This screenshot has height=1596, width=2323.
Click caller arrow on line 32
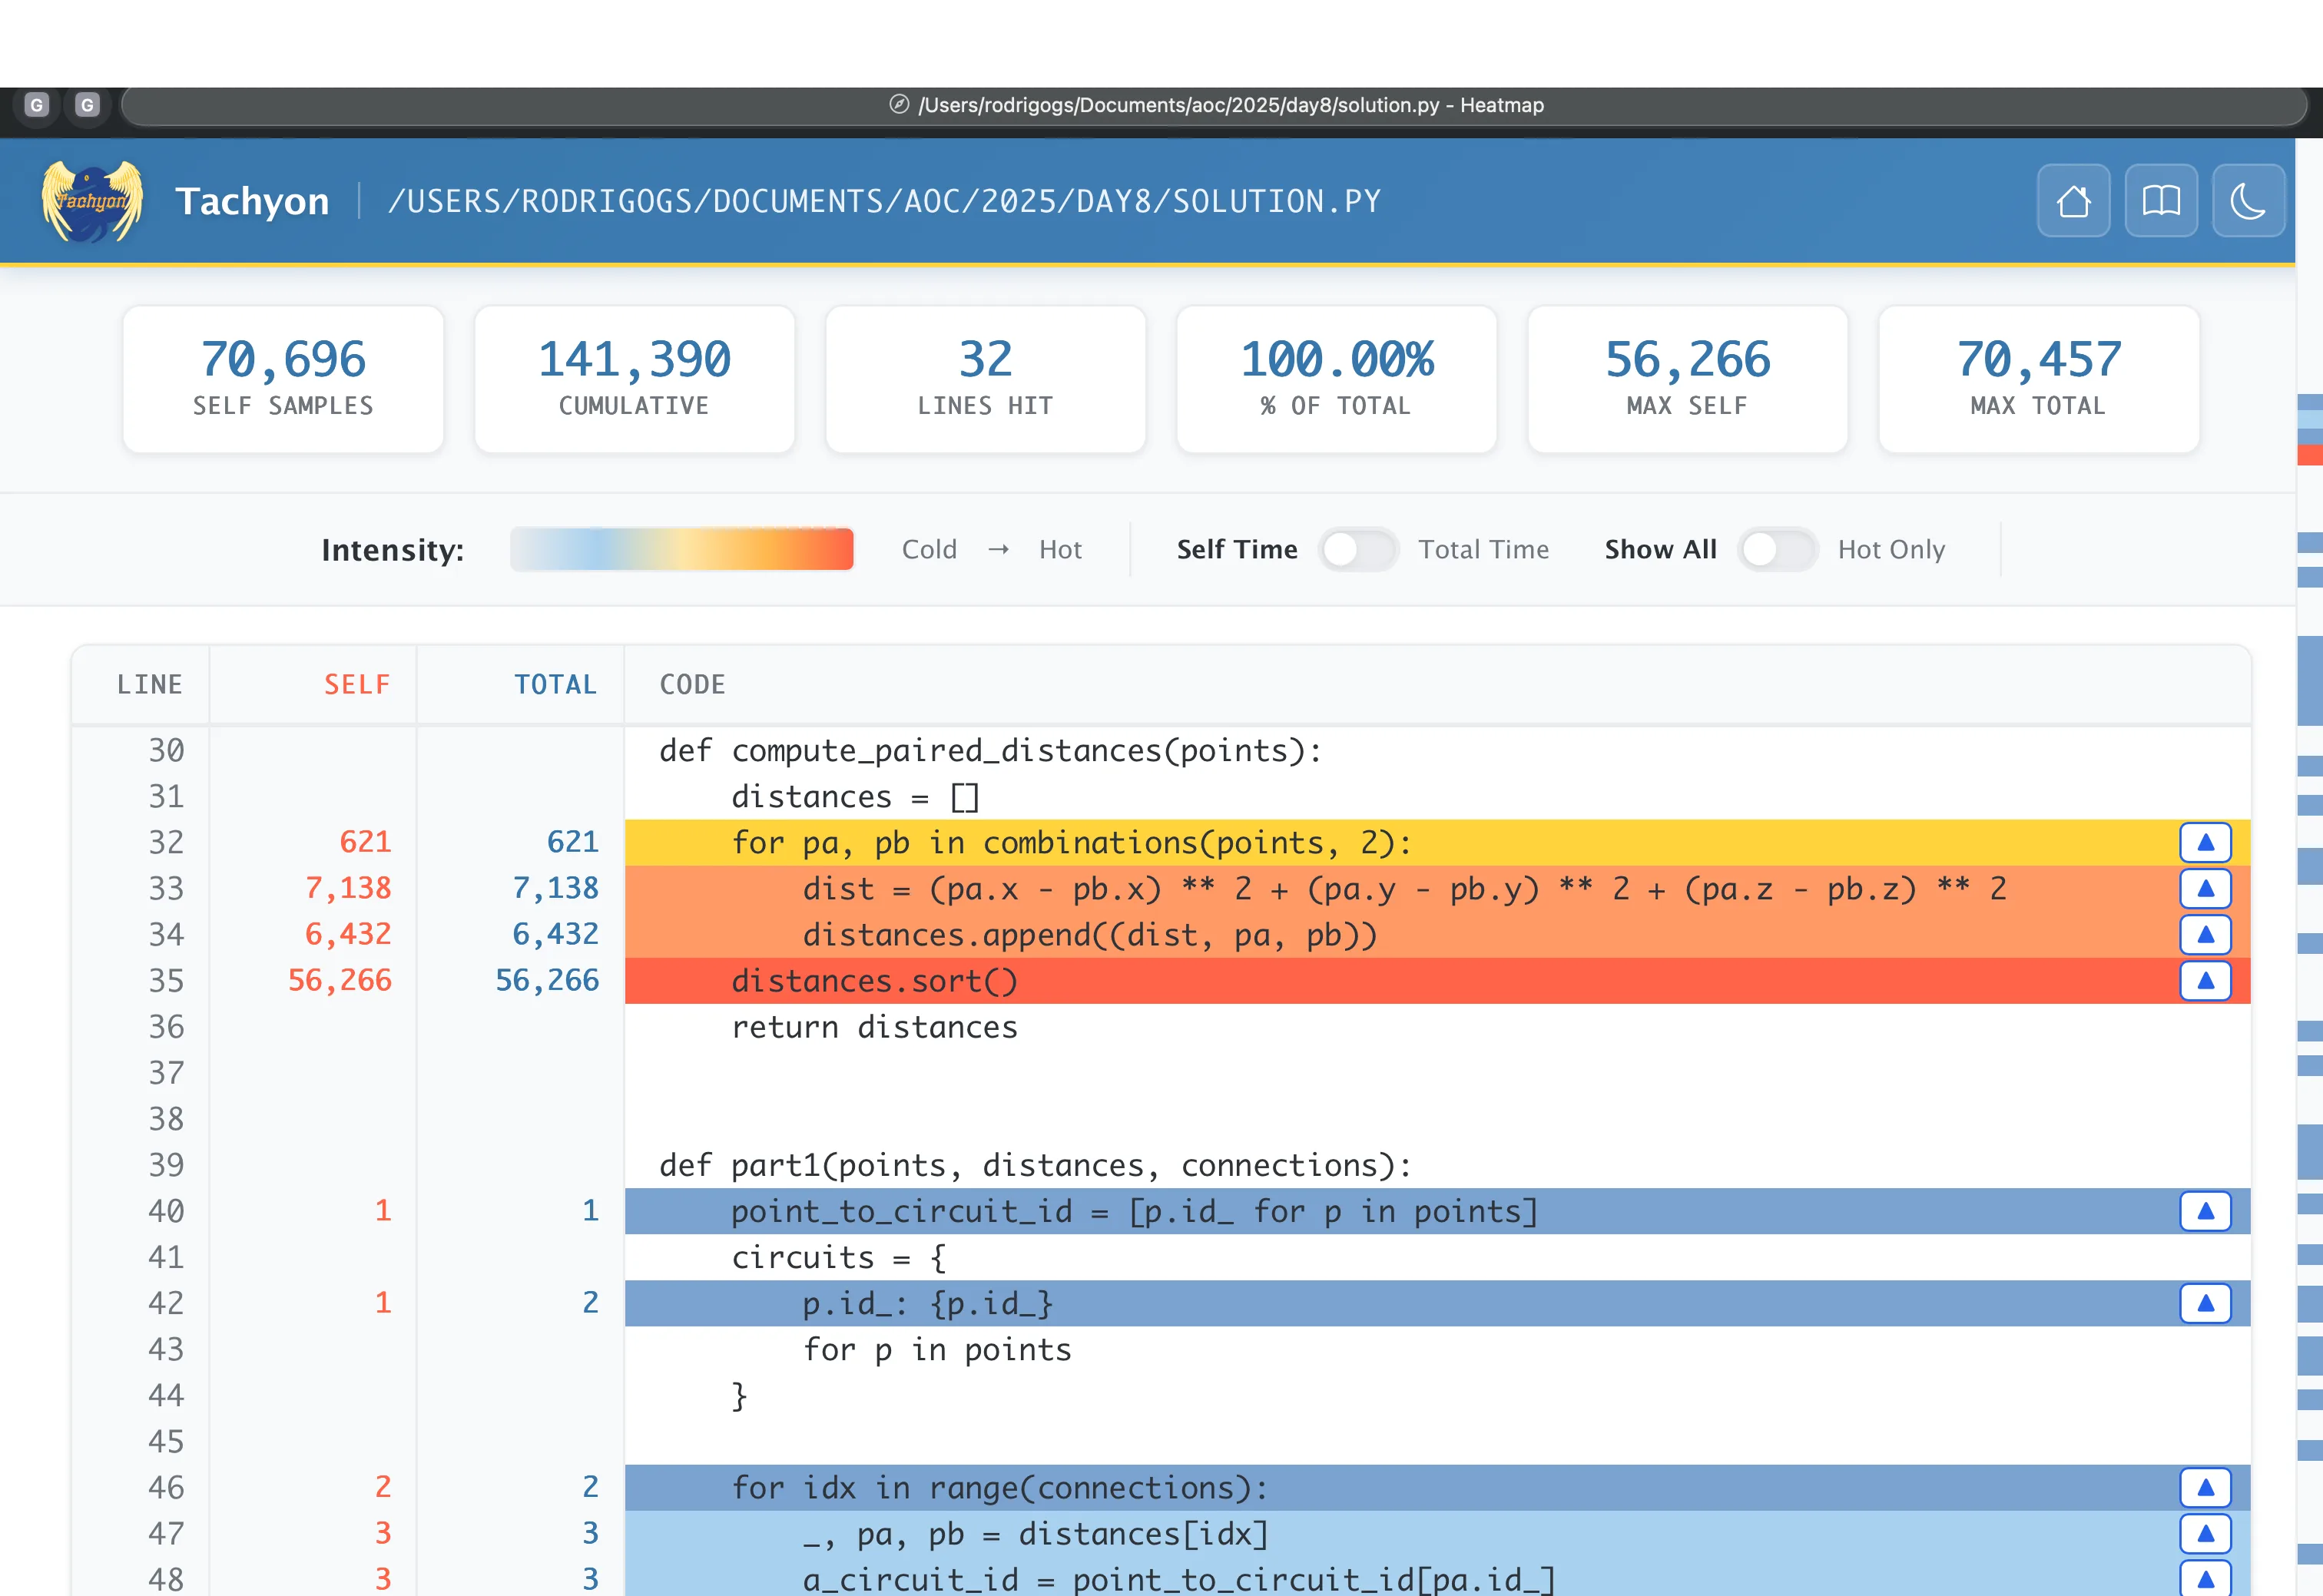point(2204,843)
